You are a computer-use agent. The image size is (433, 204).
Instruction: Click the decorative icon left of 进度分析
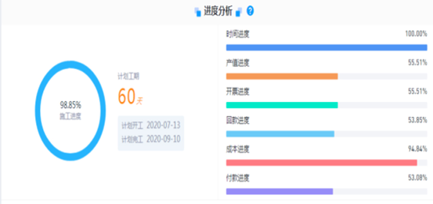(197, 12)
